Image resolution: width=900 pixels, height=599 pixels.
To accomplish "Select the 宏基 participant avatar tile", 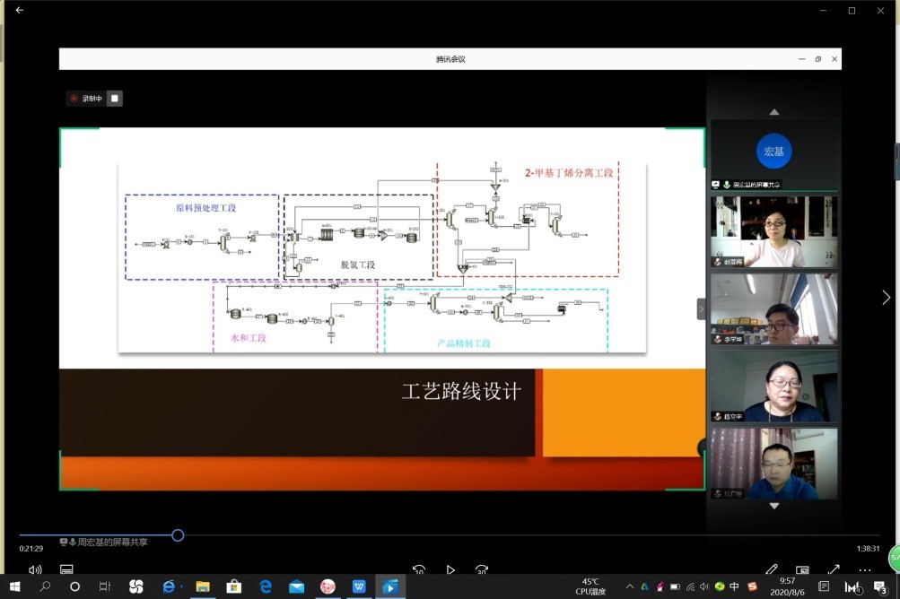I will (773, 152).
